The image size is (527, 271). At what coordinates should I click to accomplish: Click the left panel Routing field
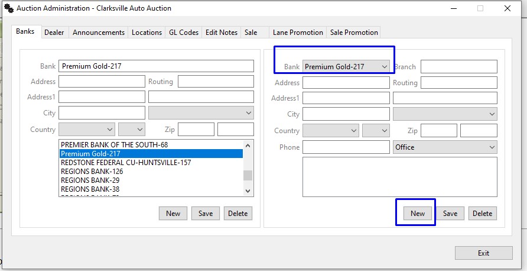pyautogui.click(x=216, y=82)
